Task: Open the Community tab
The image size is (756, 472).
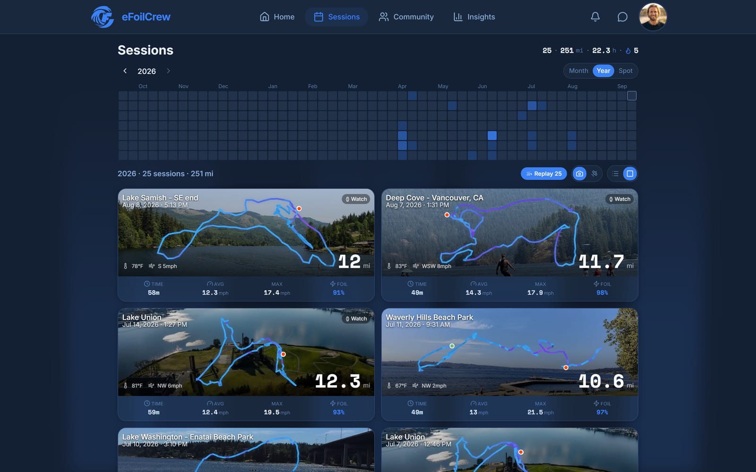Action: [x=406, y=17]
